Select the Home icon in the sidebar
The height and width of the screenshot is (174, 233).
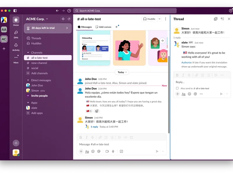(16, 20)
